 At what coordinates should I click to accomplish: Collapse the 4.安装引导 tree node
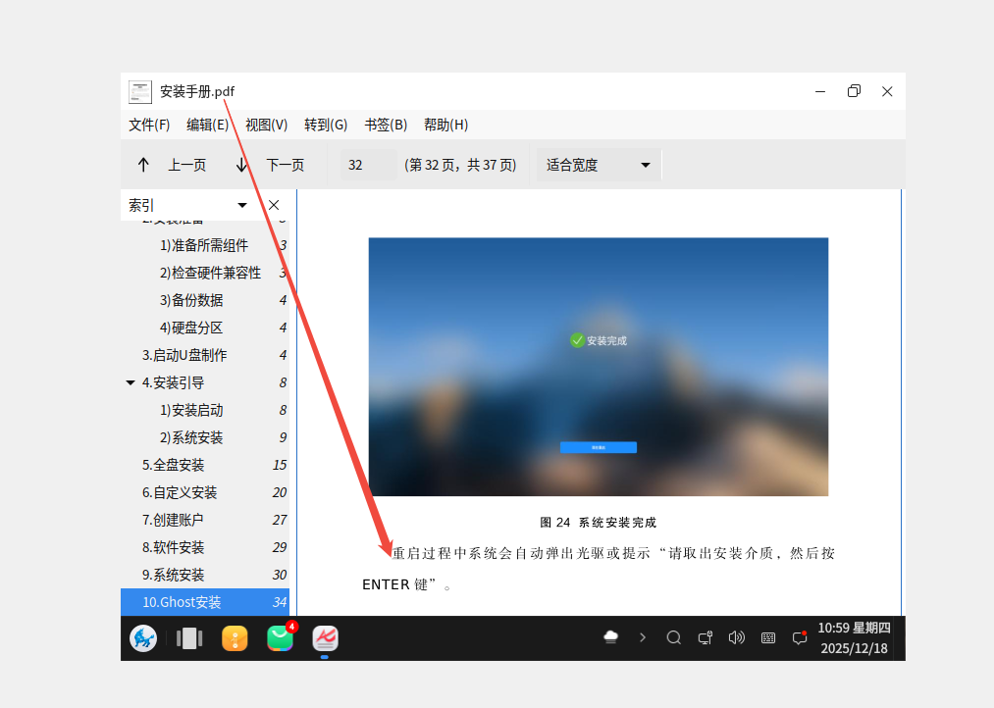[x=130, y=382]
